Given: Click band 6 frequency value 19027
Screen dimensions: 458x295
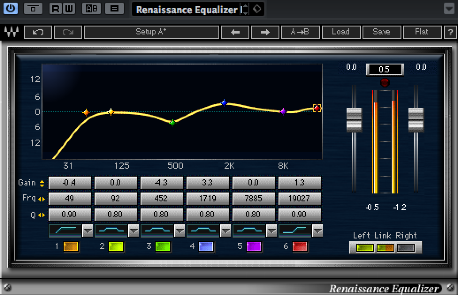Looking at the screenshot, I should (x=300, y=199).
